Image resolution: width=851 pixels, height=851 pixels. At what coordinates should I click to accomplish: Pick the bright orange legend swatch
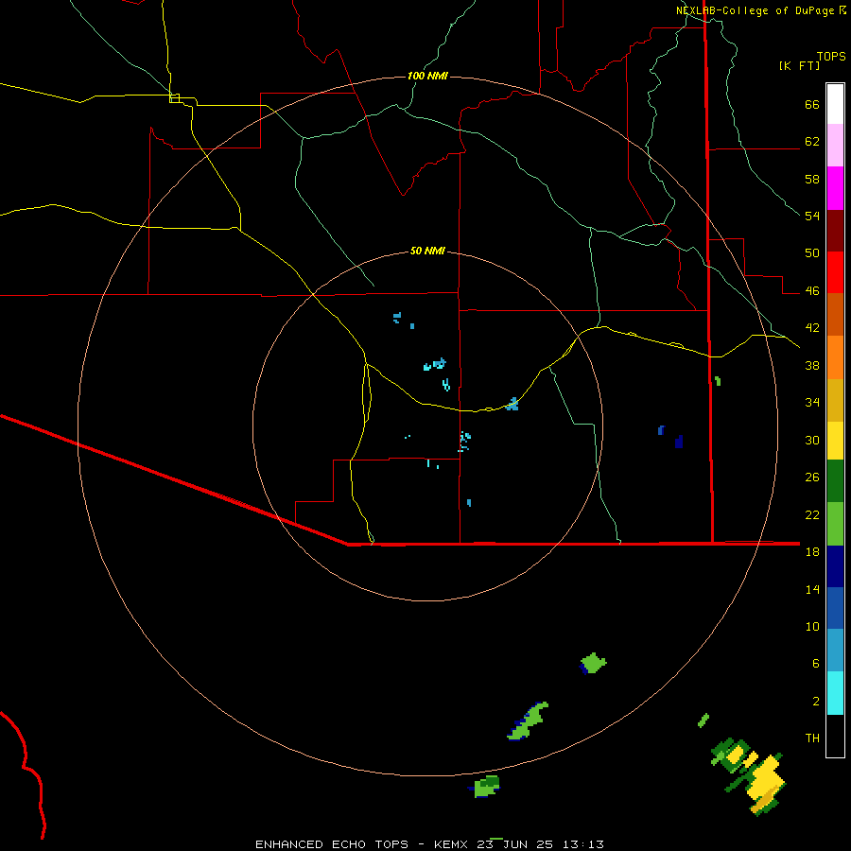[x=835, y=357]
